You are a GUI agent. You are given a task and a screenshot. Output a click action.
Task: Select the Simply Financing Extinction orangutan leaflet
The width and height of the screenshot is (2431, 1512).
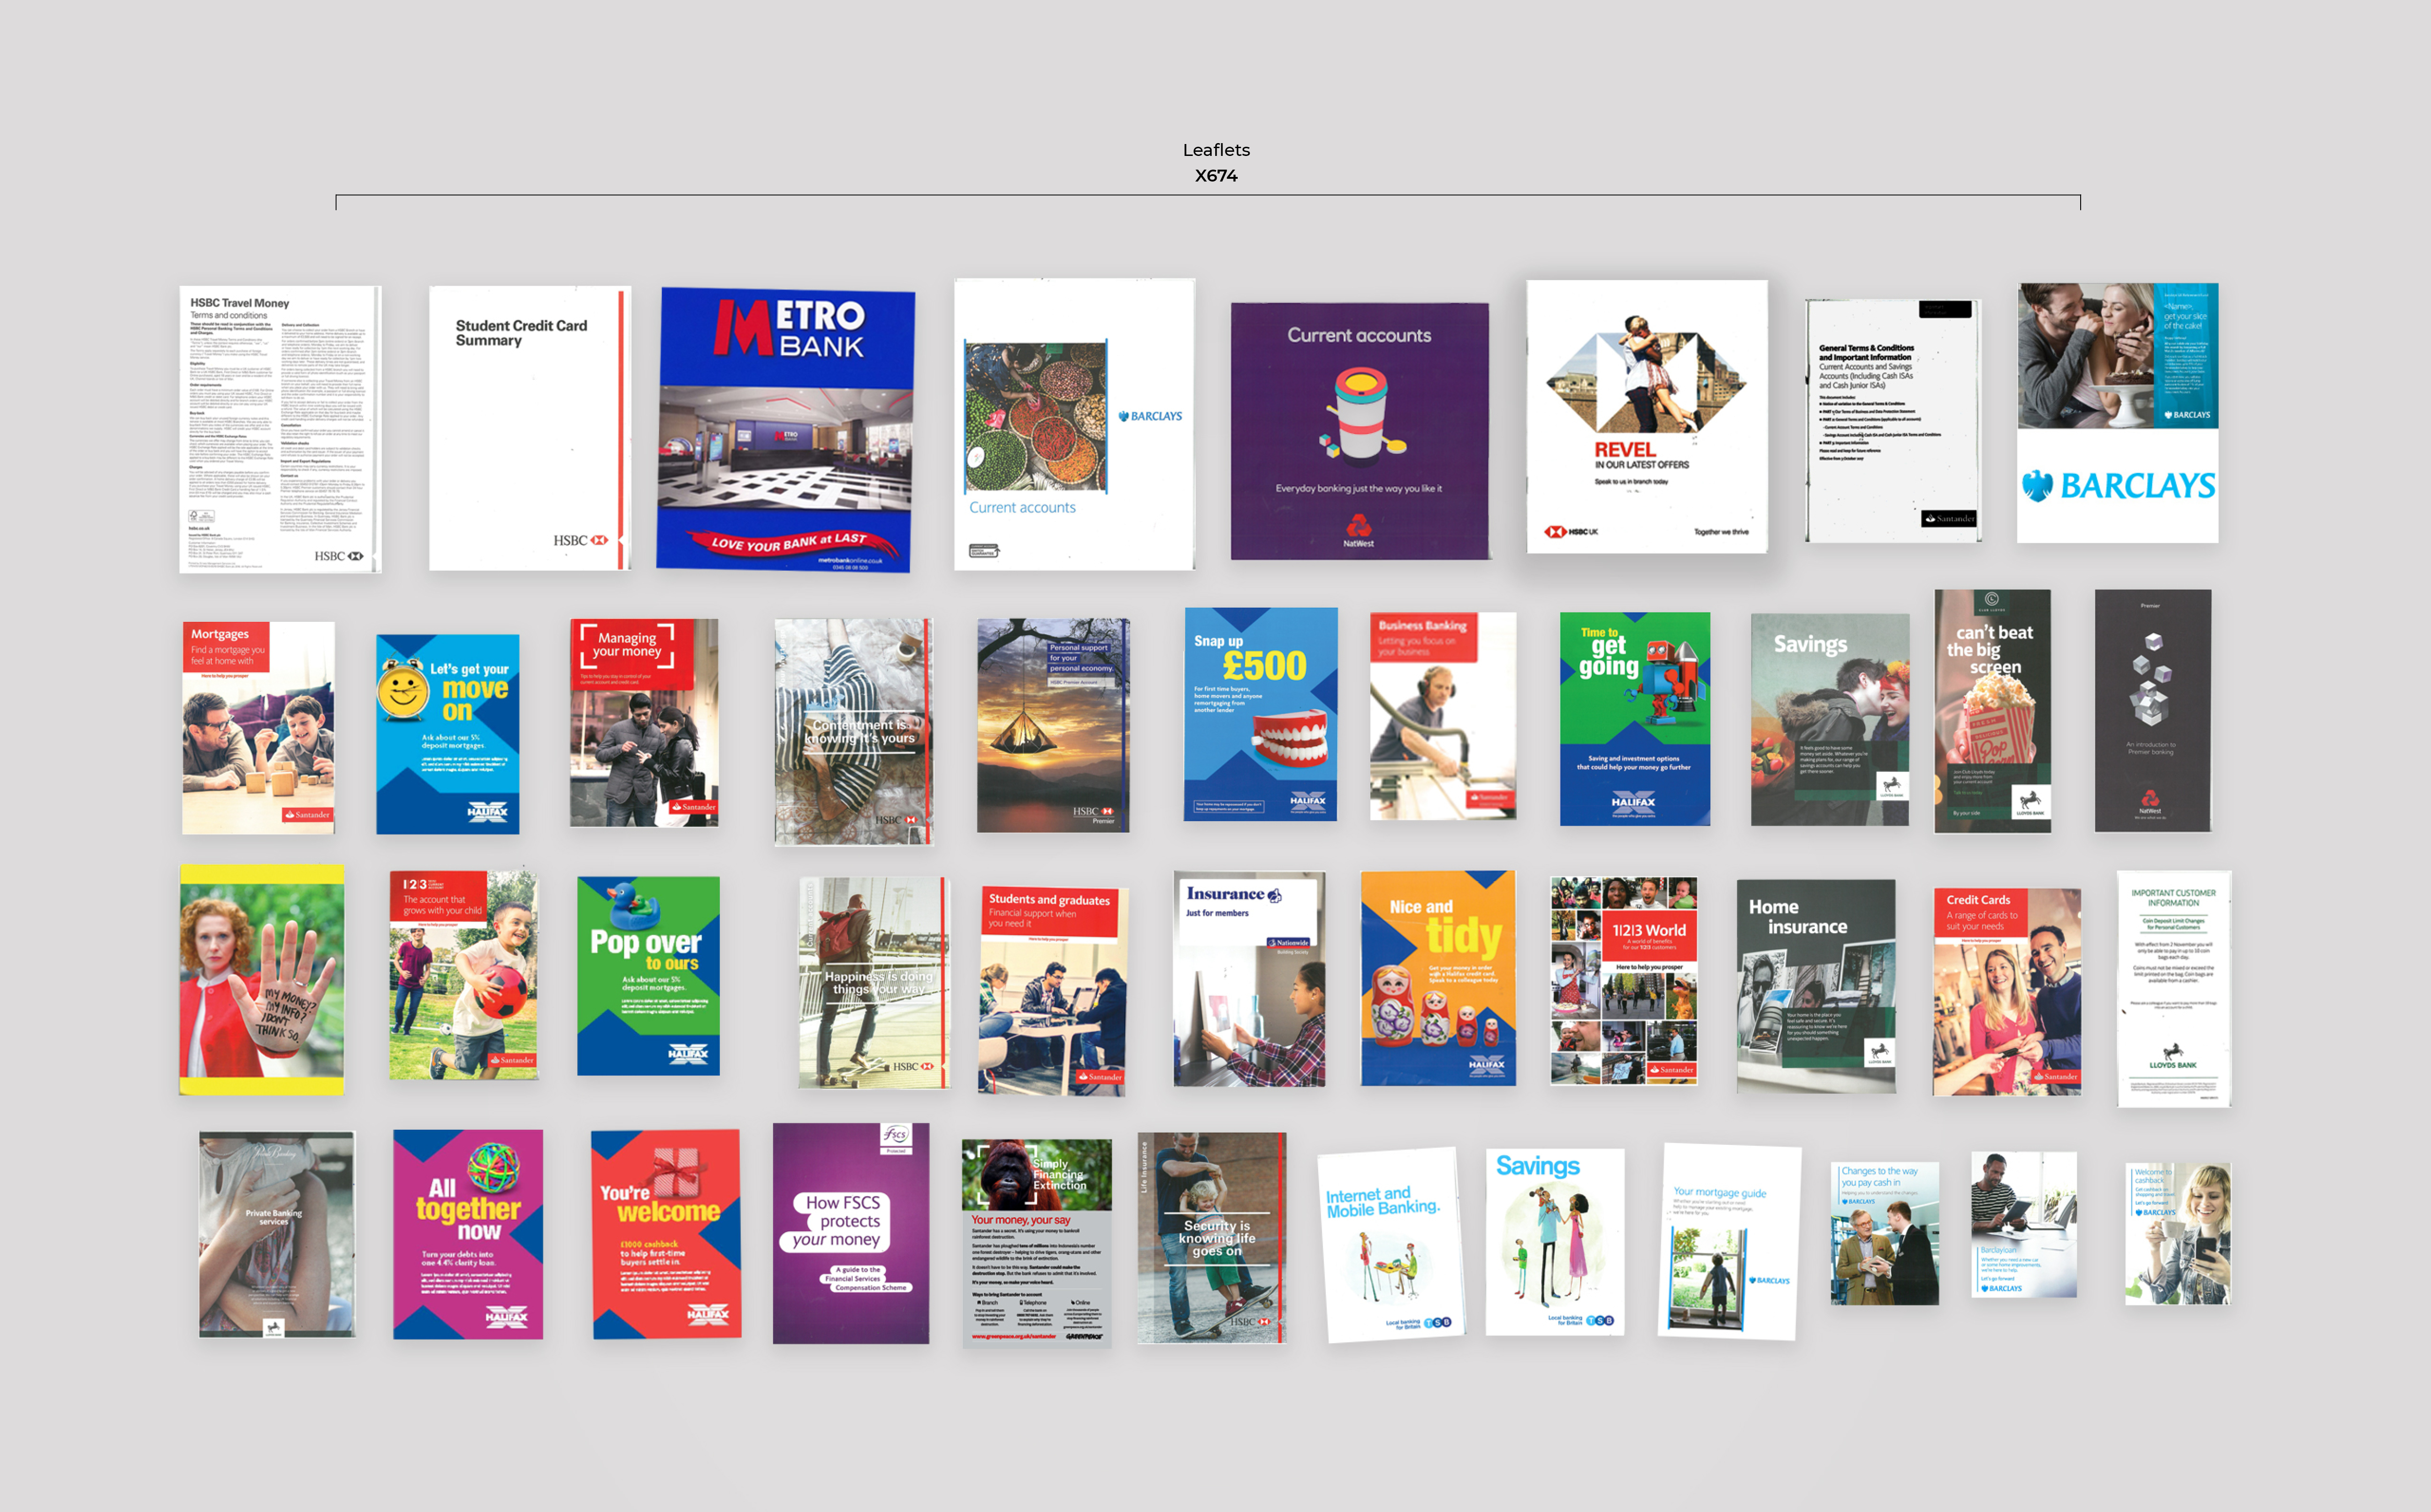pos(1036,1244)
